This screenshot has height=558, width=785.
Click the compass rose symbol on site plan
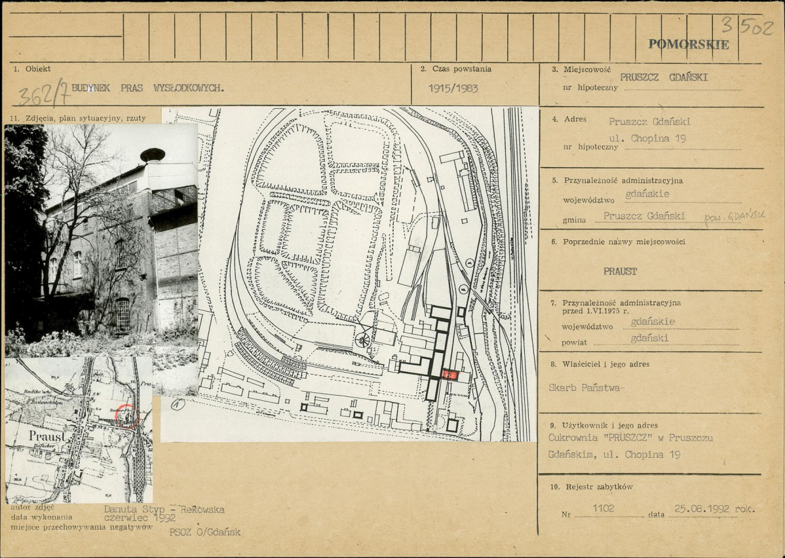click(x=361, y=339)
